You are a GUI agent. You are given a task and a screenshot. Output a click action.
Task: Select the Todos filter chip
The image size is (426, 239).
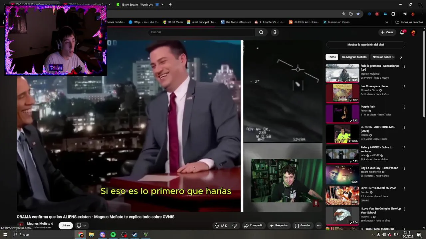pyautogui.click(x=332, y=57)
